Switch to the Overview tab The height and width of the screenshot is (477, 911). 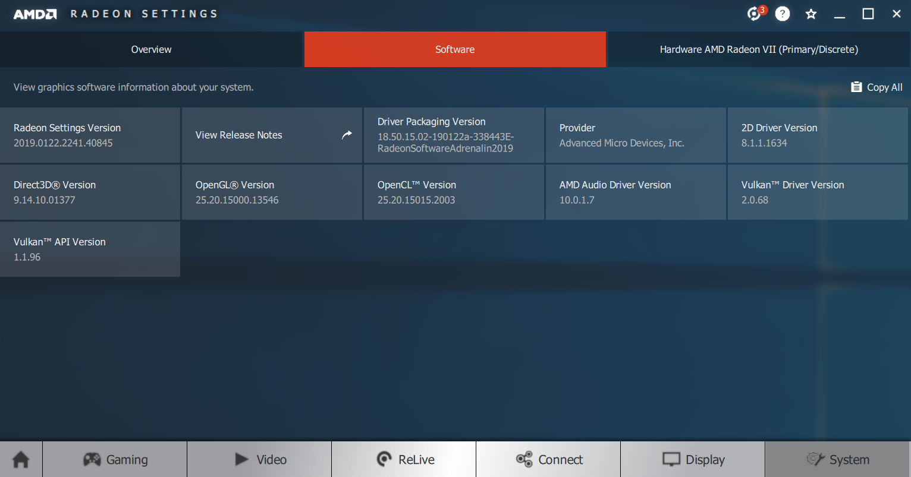click(151, 49)
